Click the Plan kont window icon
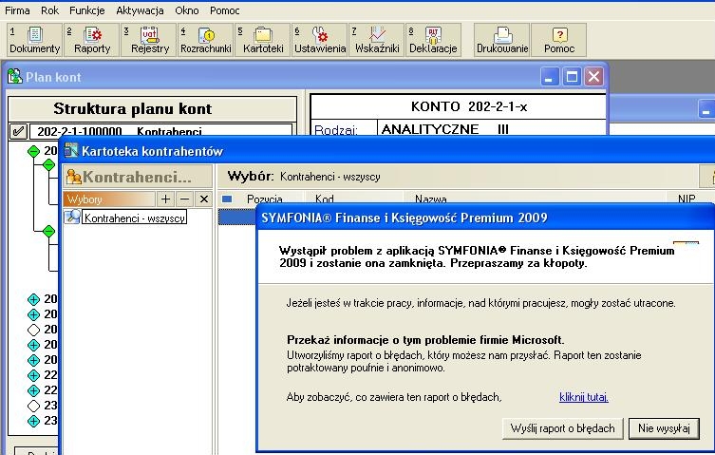715x455 pixels. click(14, 77)
